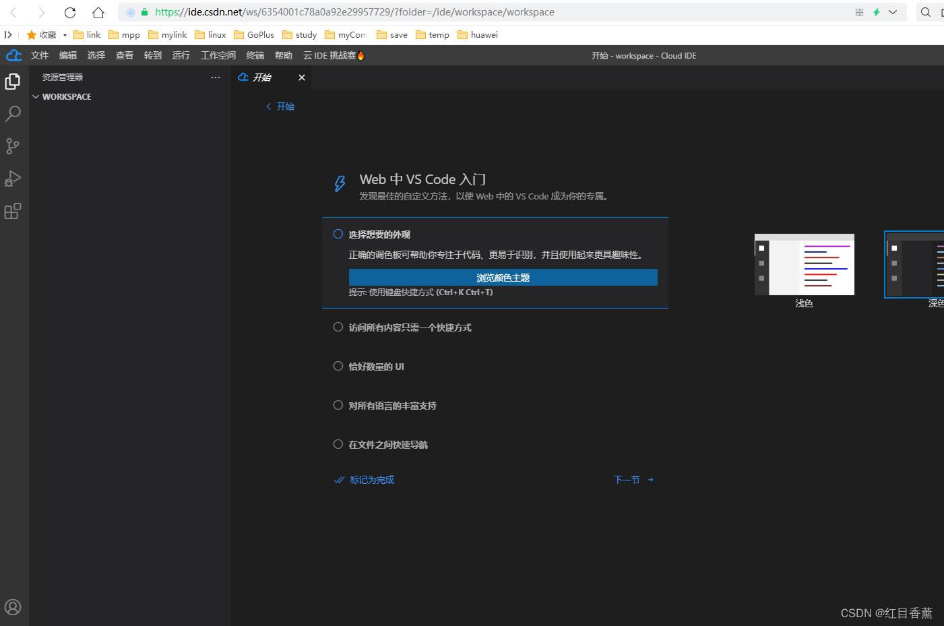Click the 浏览颜色主题 button

[503, 278]
